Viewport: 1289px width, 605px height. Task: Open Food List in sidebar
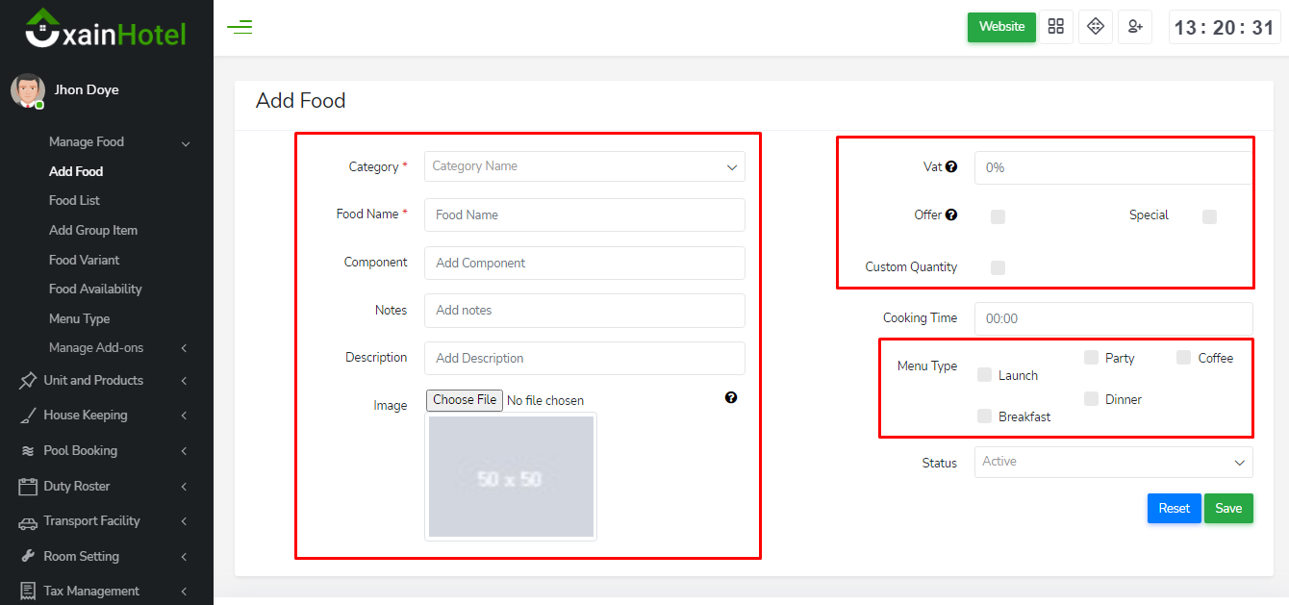(x=74, y=200)
